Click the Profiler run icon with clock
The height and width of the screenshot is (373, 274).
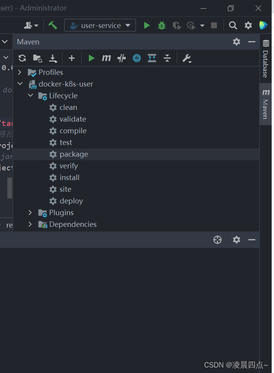coord(191,25)
